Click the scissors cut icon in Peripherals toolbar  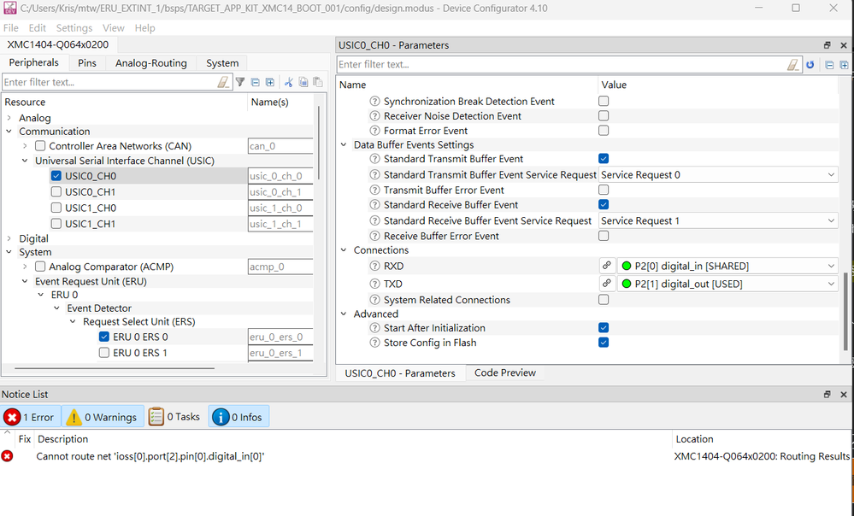pyautogui.click(x=288, y=82)
